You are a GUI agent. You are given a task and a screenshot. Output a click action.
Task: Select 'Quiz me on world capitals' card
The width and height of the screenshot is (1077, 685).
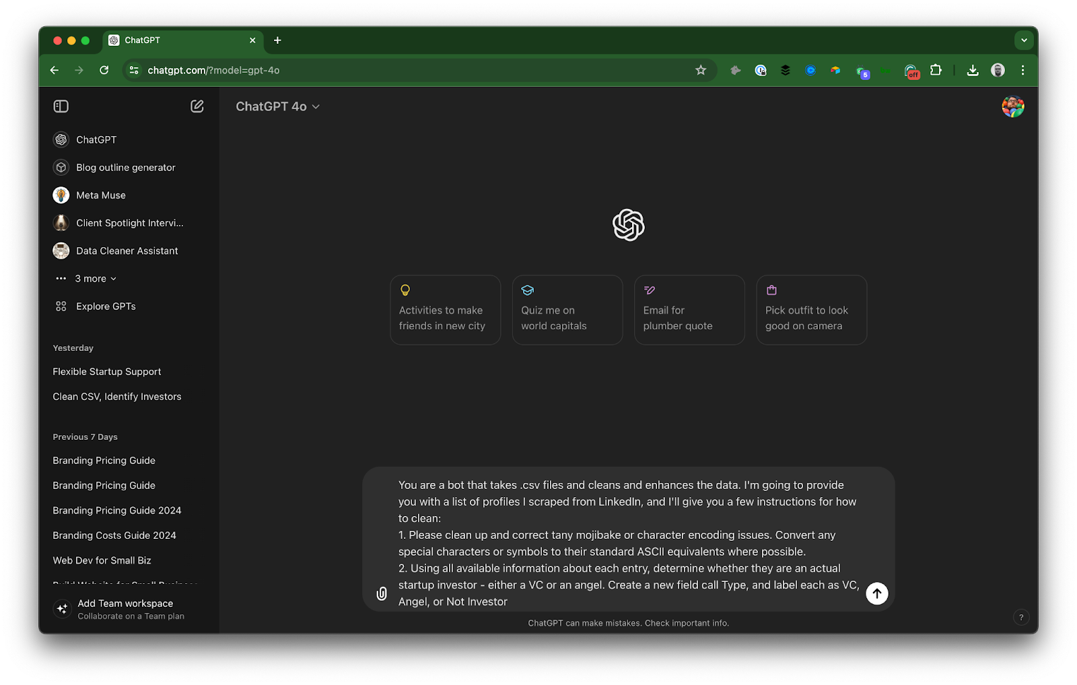click(x=567, y=310)
